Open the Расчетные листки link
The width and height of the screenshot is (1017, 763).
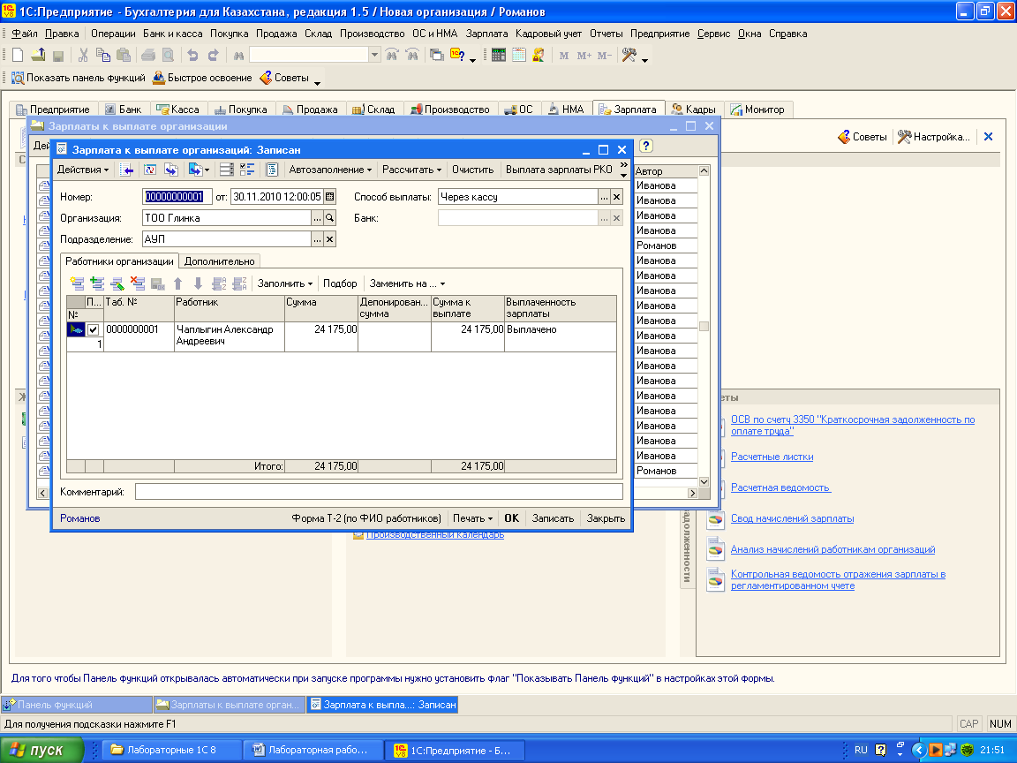coord(772,457)
